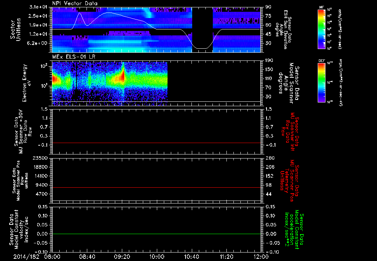Click the DEF label above the lower colorbar
The width and height of the screenshot is (377, 261).
322,61
